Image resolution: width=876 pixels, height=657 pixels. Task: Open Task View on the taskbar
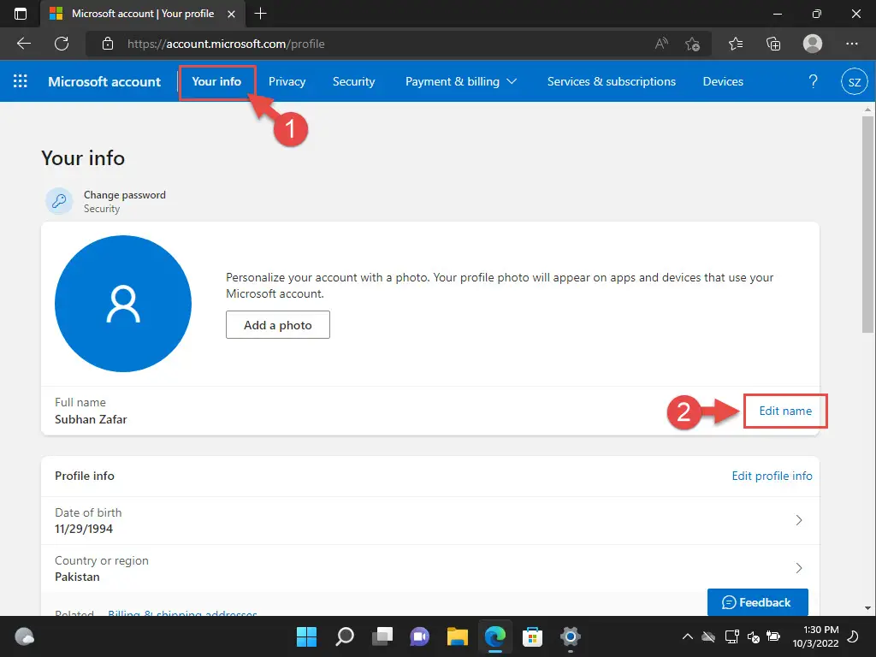coord(382,636)
